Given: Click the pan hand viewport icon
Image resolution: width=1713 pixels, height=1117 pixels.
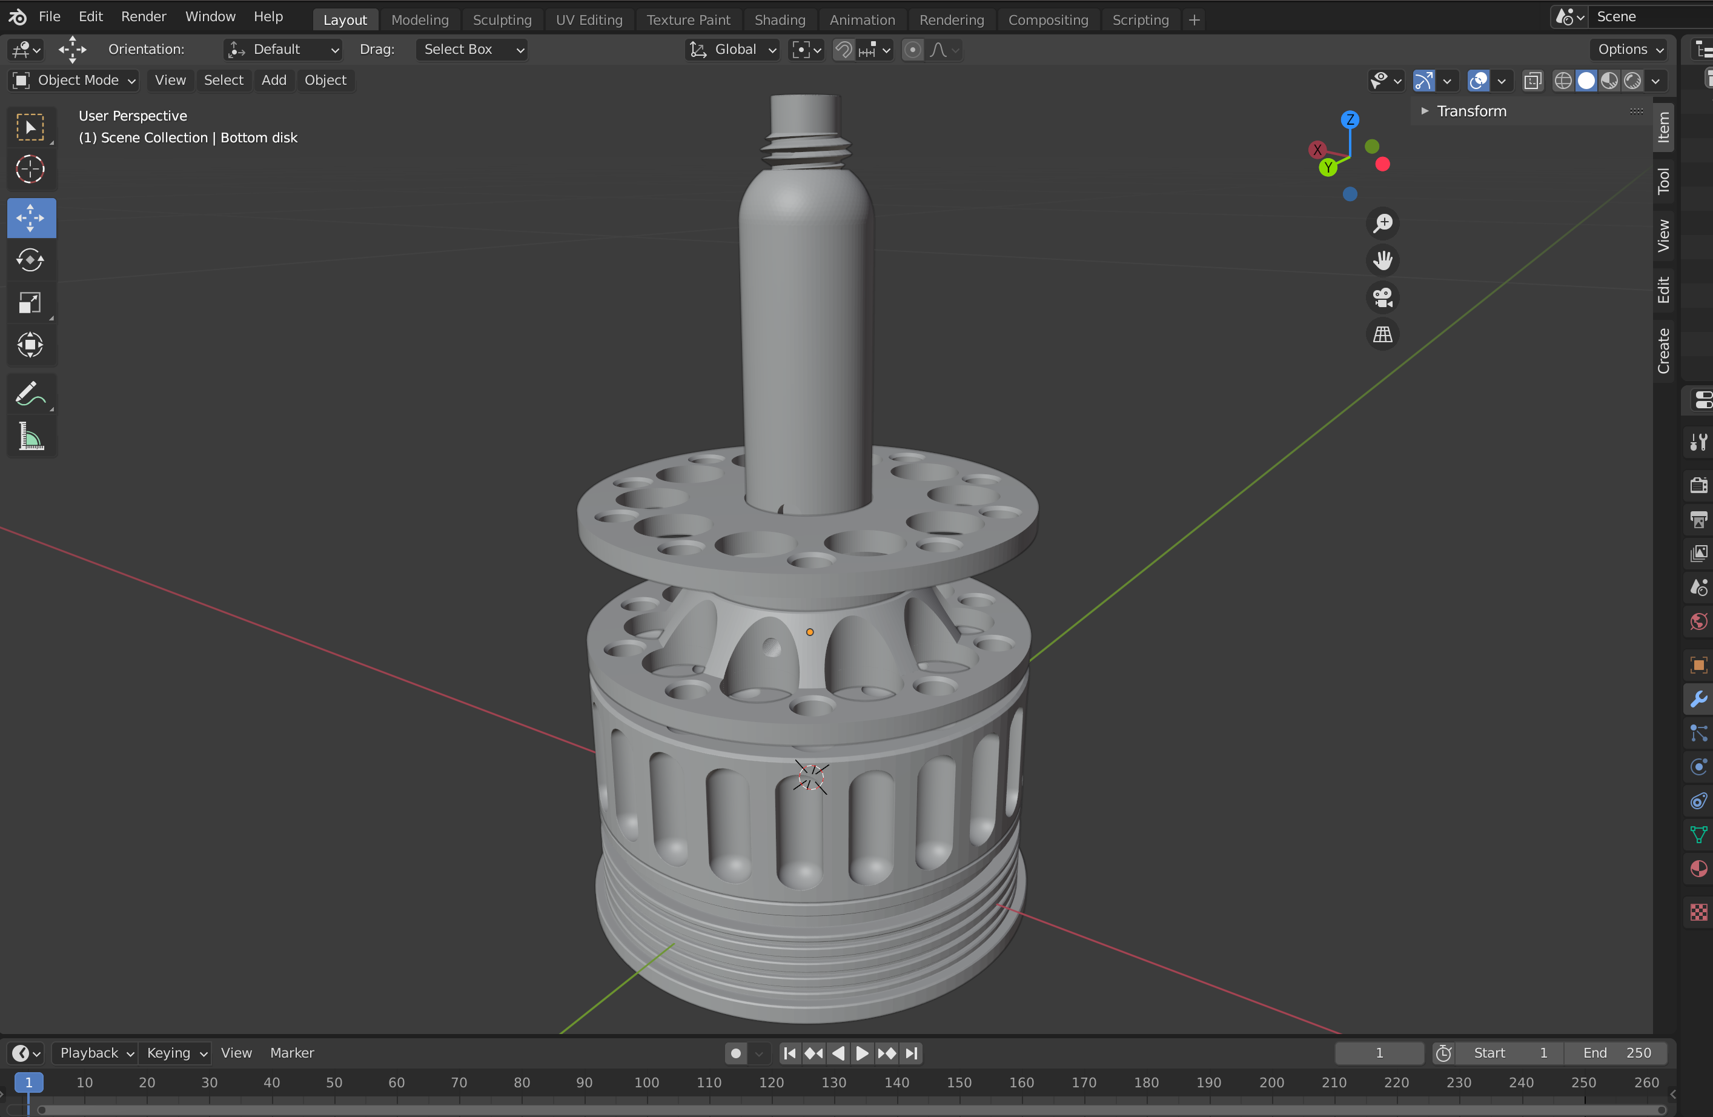Looking at the screenshot, I should pos(1382,260).
